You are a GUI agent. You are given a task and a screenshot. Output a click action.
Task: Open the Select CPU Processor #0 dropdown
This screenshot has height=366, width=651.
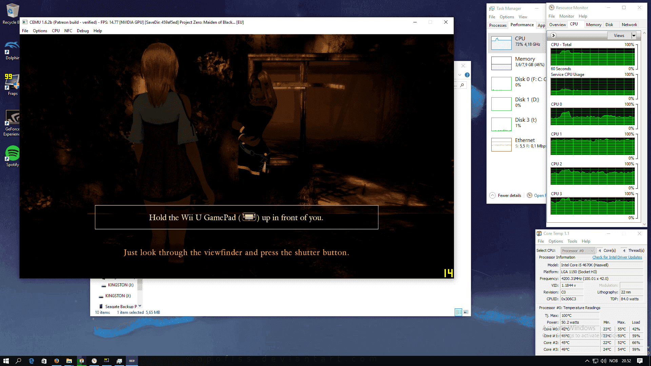pos(578,251)
